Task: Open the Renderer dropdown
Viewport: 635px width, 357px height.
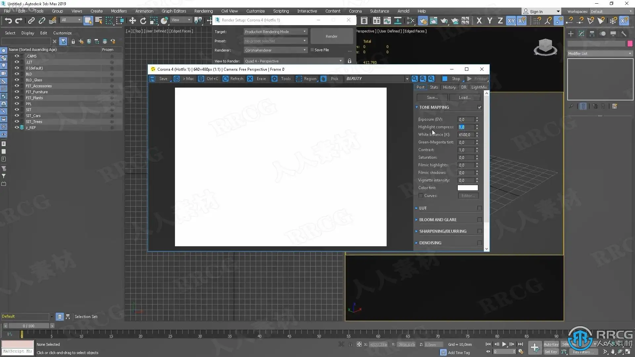Action: [275, 50]
